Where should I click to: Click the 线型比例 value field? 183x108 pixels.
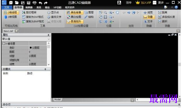[x=38, y=60]
